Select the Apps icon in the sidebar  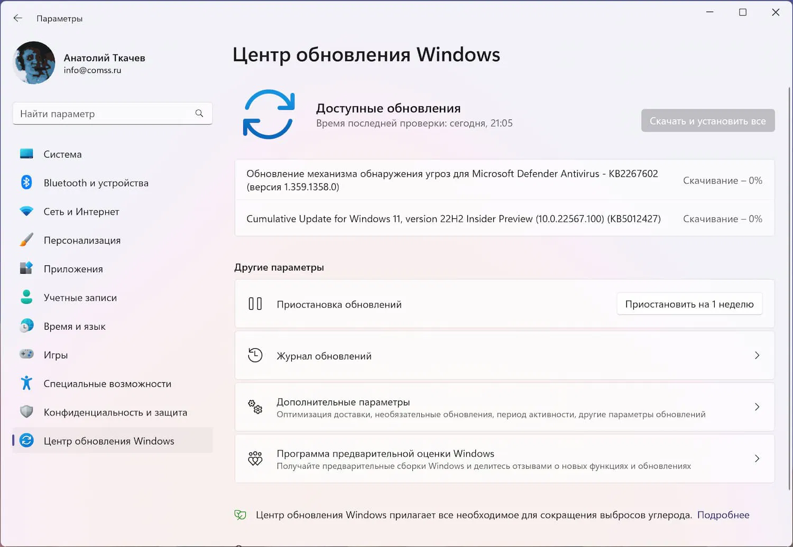pos(26,268)
